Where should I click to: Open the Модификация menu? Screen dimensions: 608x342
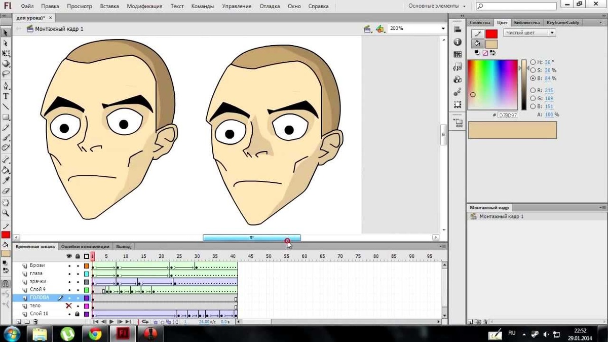[x=144, y=7]
